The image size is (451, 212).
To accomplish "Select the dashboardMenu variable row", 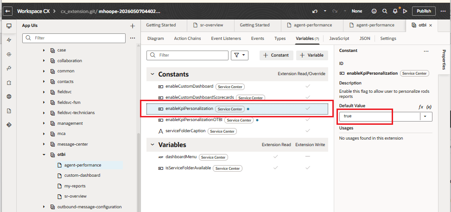I will [x=237, y=157].
